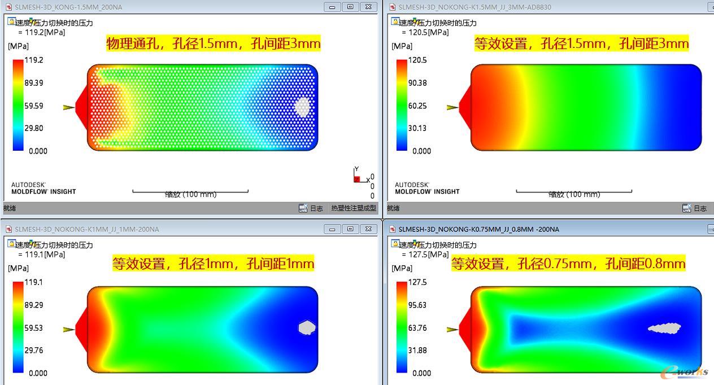Click the 速度/压力切换时的压力 label in the K0.75MM window
This screenshot has width=714, height=385.
[x=438, y=244]
